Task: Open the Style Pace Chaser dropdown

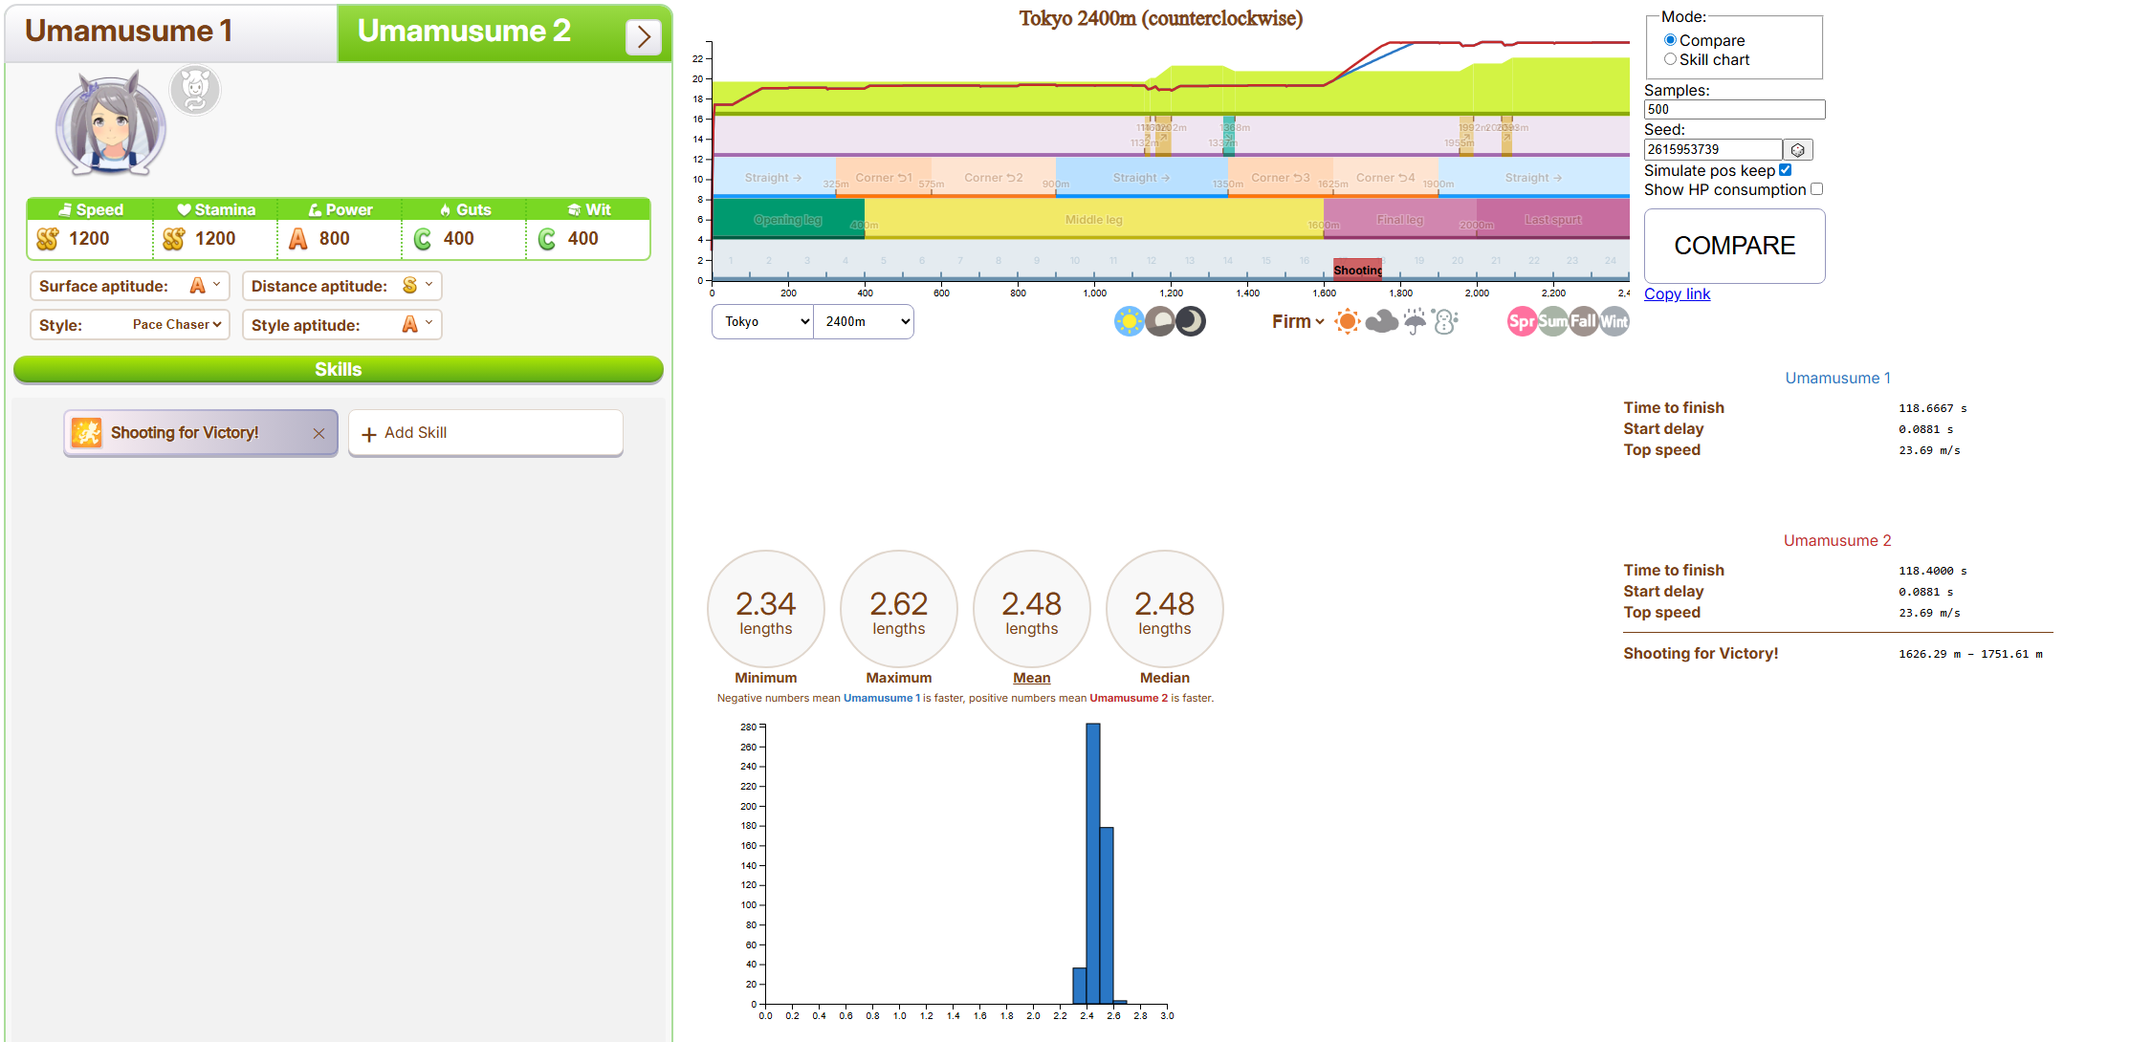Action: (177, 325)
